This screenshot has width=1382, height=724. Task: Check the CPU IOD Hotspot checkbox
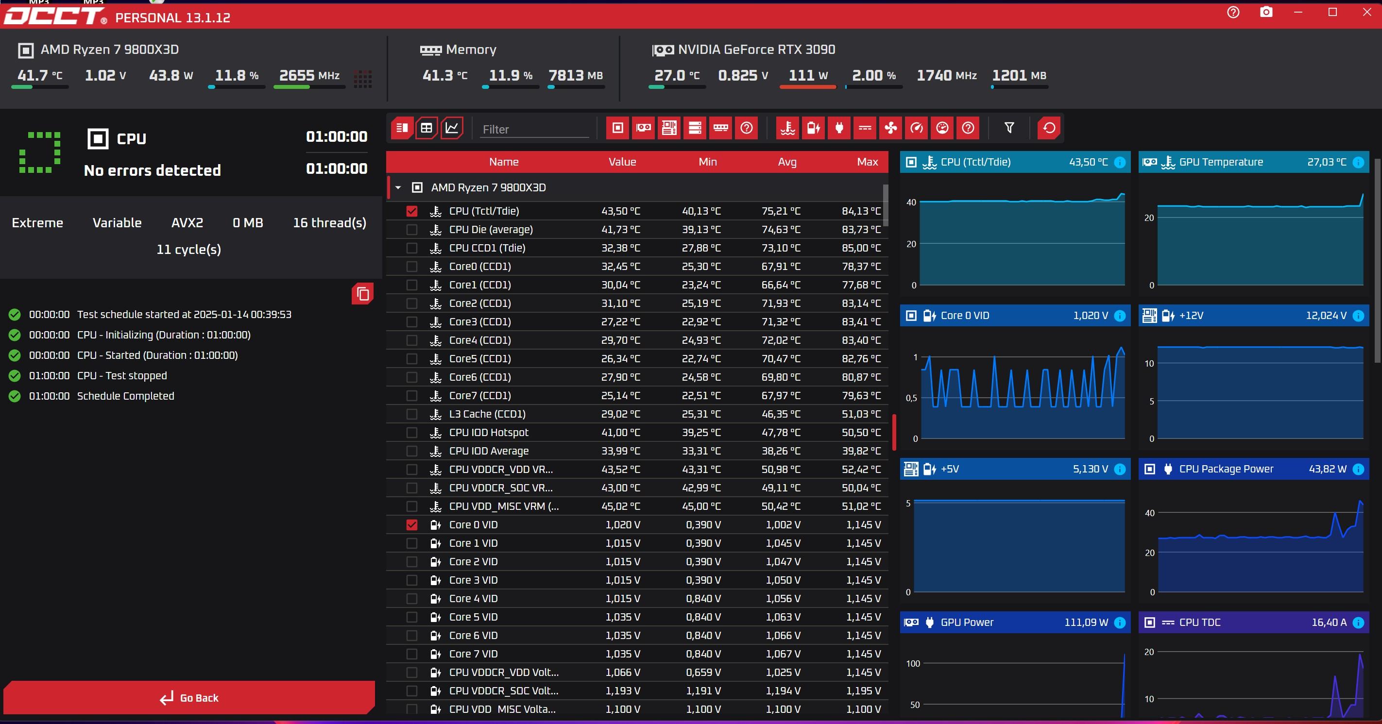coord(411,433)
